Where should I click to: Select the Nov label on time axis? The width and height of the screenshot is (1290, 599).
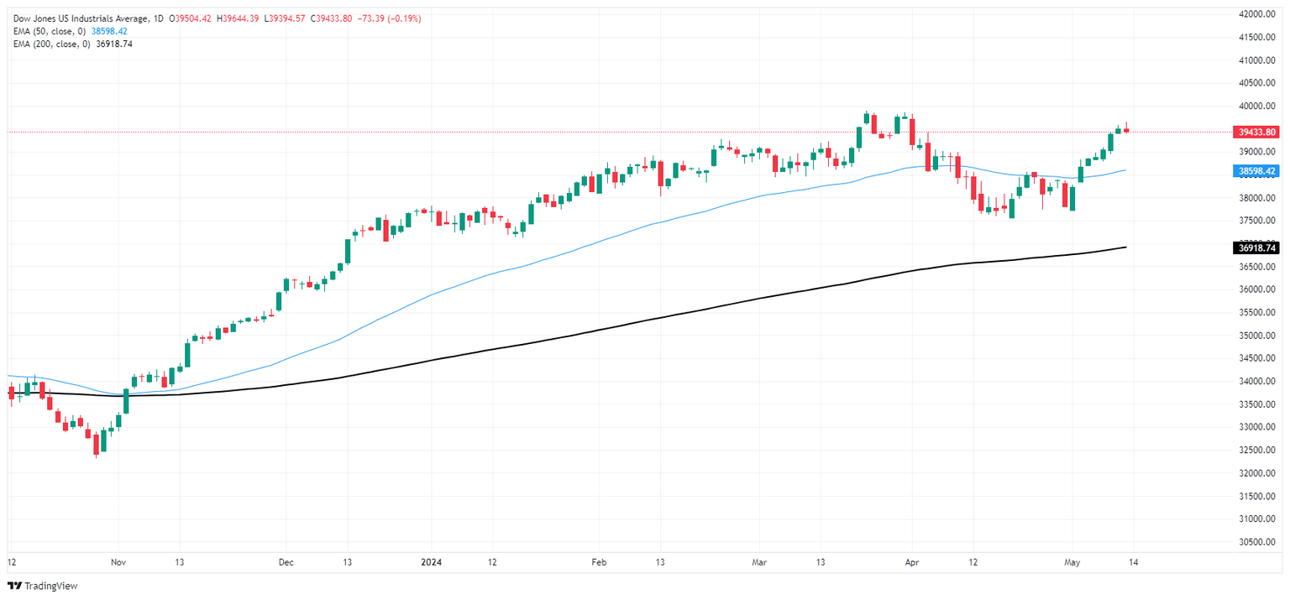point(118,561)
